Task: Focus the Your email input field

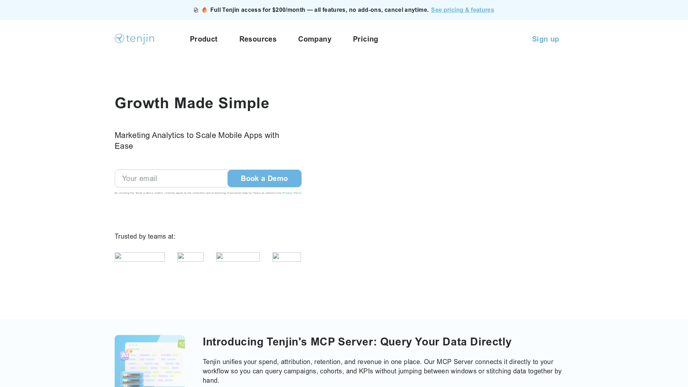Action: (171, 178)
